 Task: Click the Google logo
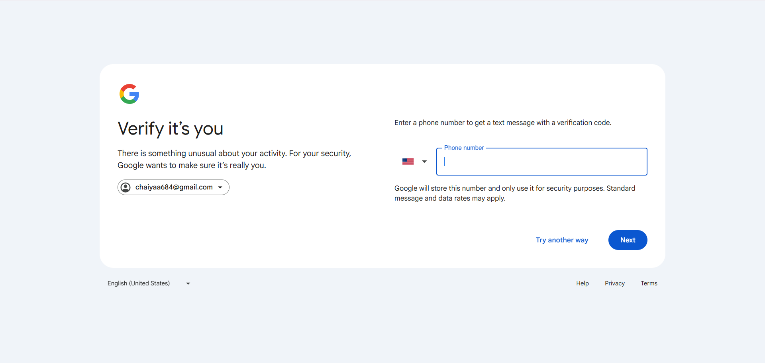click(129, 94)
